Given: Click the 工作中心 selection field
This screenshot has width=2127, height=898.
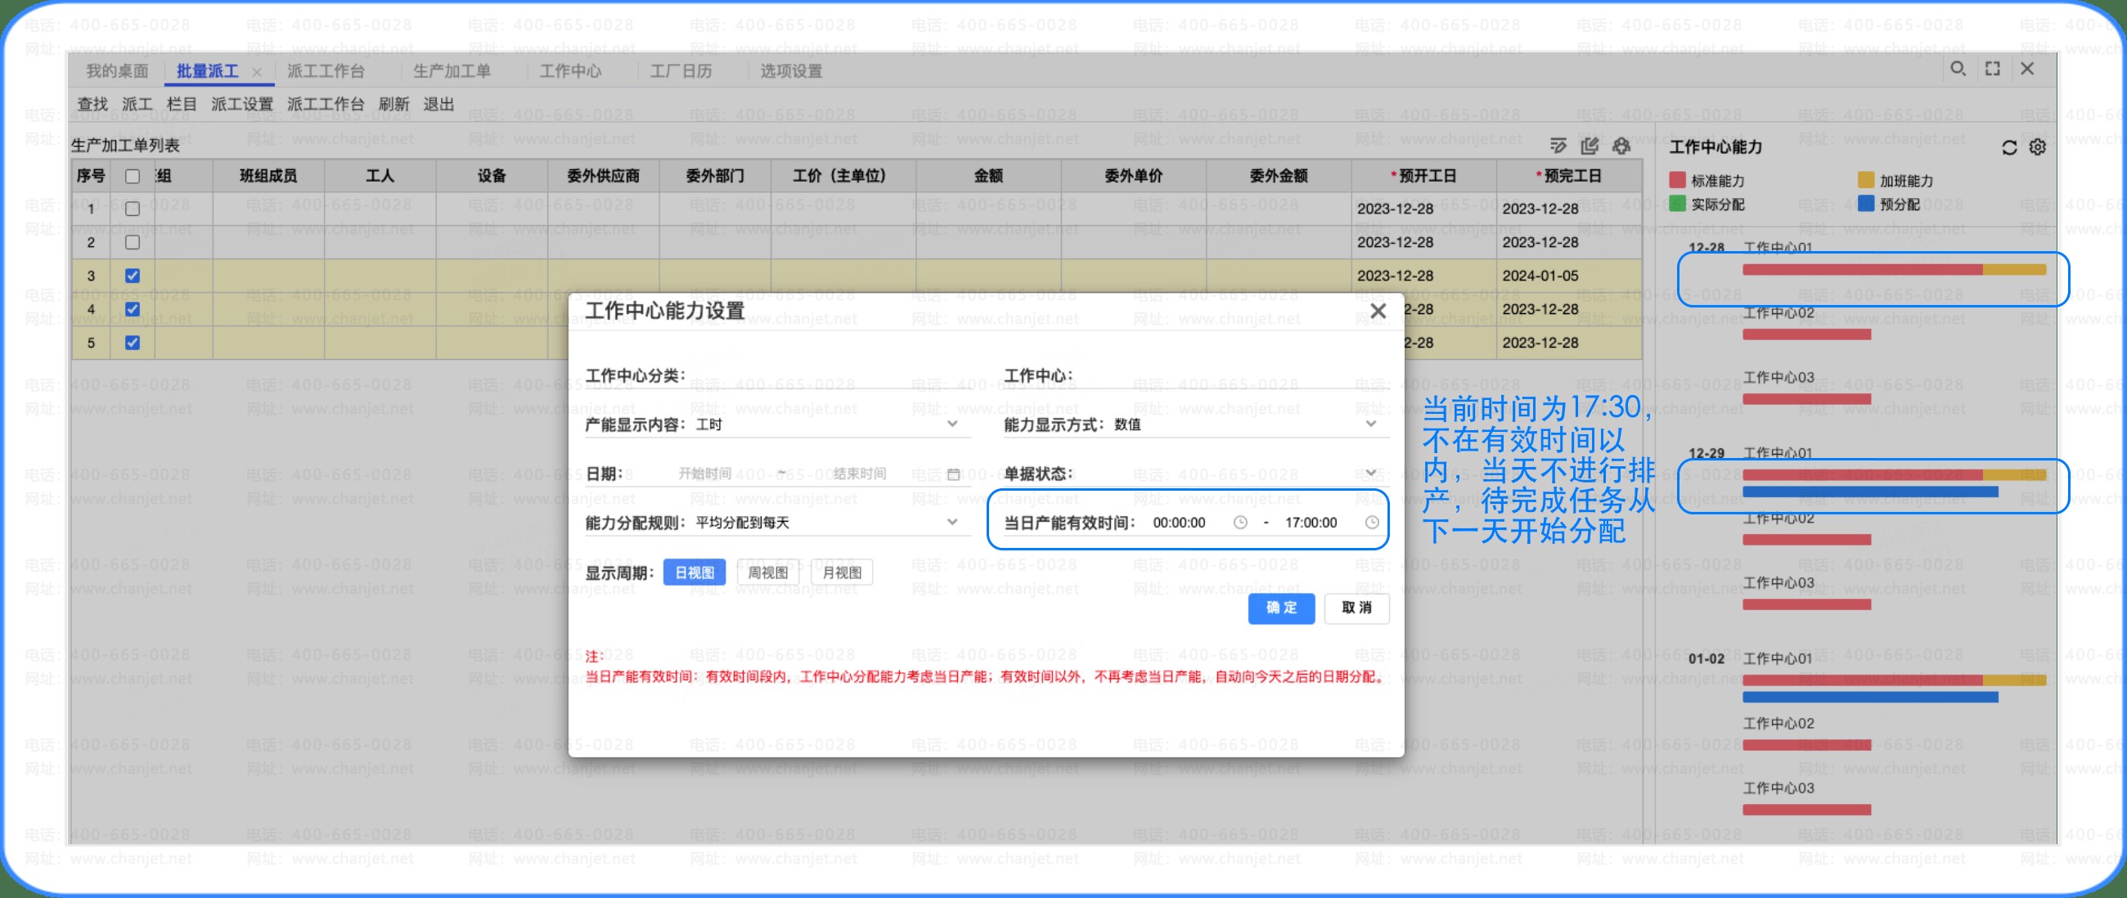Looking at the screenshot, I should tap(1233, 375).
